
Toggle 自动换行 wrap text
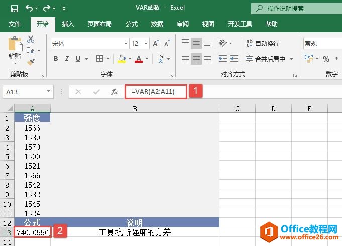tap(263, 43)
